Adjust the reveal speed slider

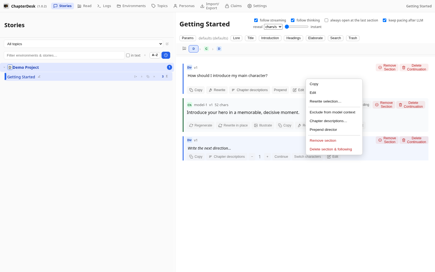297,27
